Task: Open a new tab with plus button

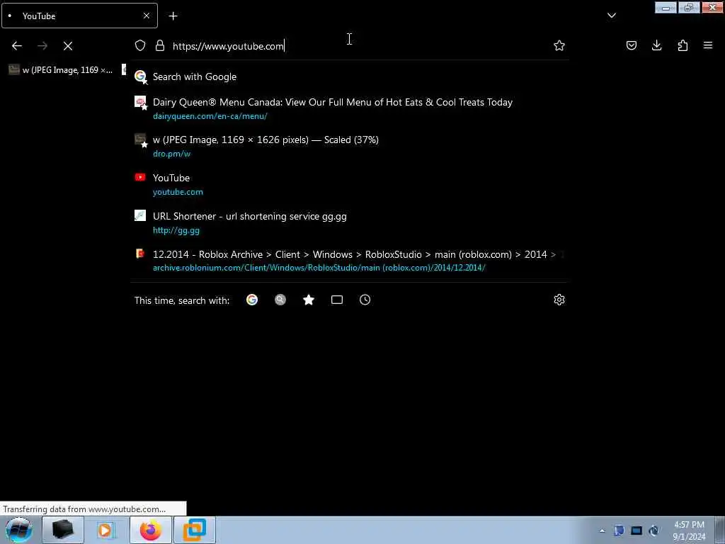Action: click(173, 16)
